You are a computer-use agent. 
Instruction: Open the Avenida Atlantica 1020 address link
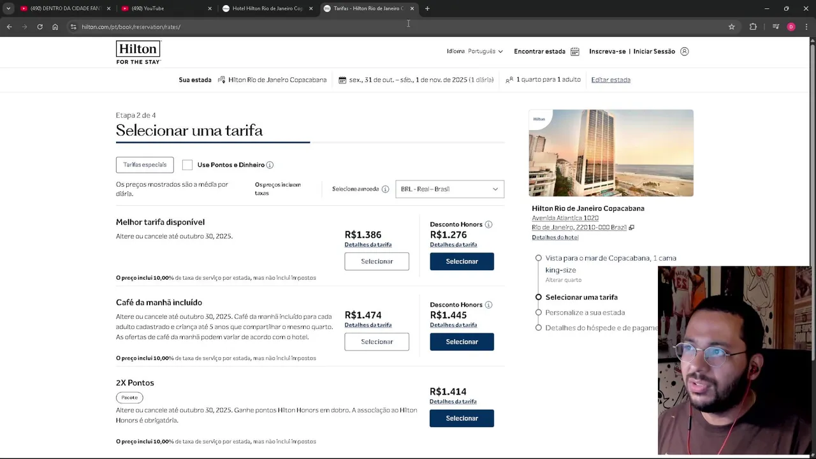[565, 218]
